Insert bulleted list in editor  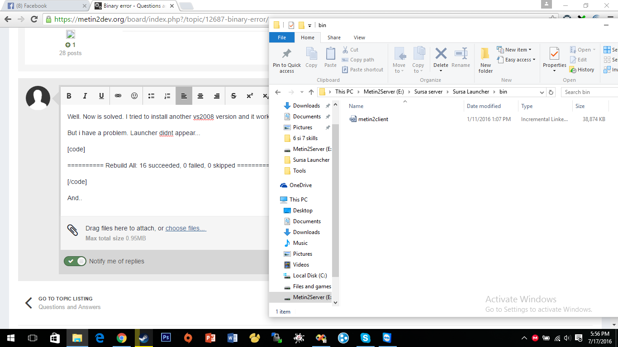point(152,96)
